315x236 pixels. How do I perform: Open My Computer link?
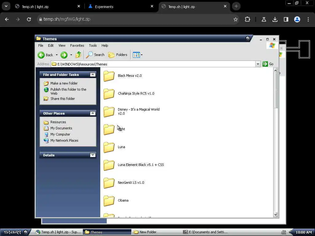pos(60,134)
